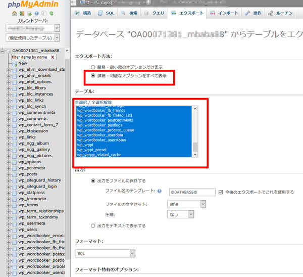
Task: Switch to the インポート tab
Action: pos(224,13)
